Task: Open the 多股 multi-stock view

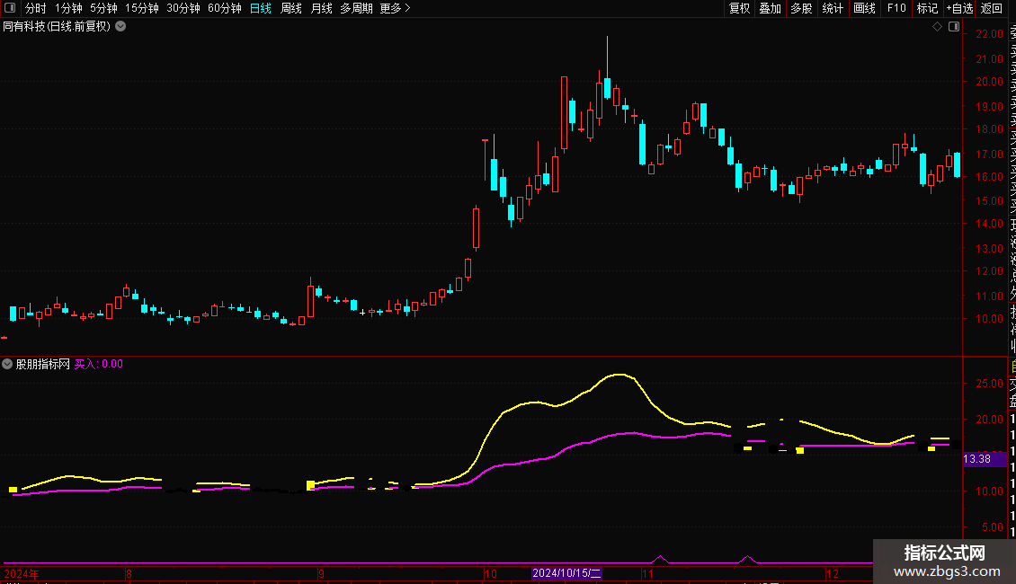Action: 801,8
